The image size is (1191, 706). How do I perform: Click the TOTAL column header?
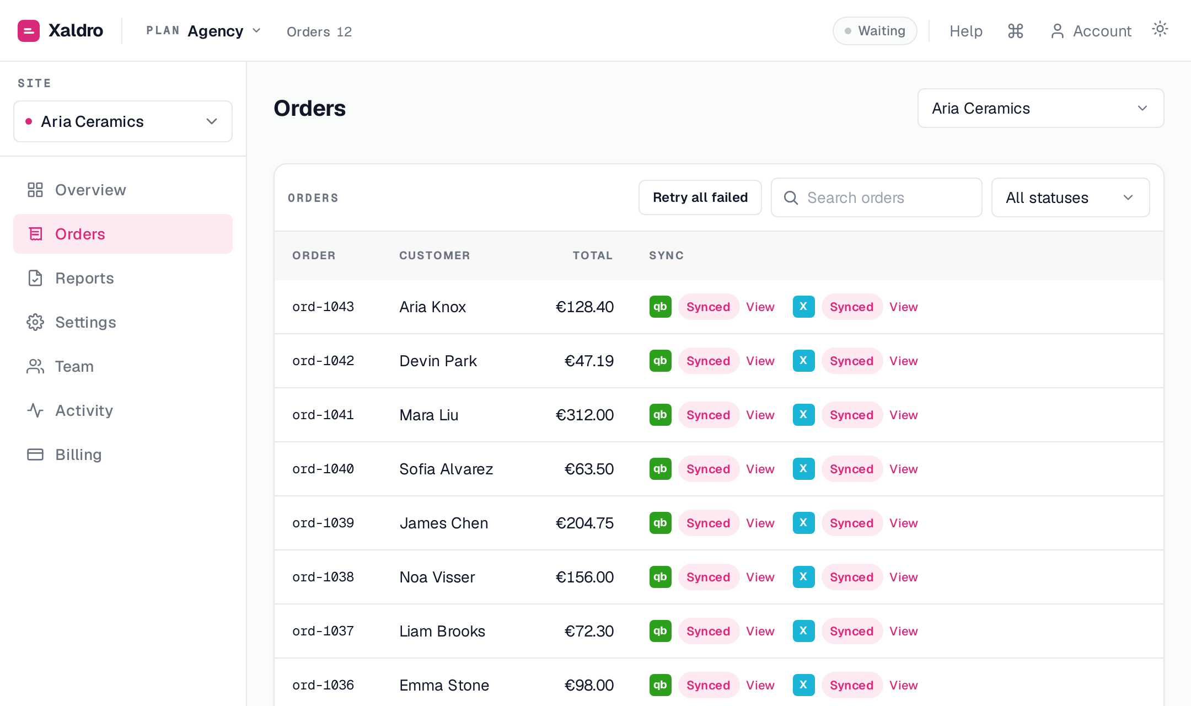[x=593, y=255]
